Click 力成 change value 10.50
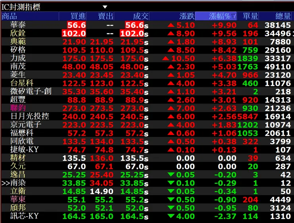This screenshot has width=294, height=223. click(183, 58)
